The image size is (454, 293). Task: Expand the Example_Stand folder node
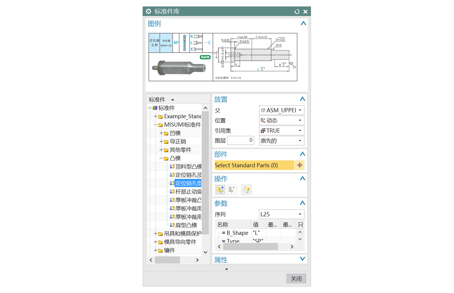[x=155, y=117]
